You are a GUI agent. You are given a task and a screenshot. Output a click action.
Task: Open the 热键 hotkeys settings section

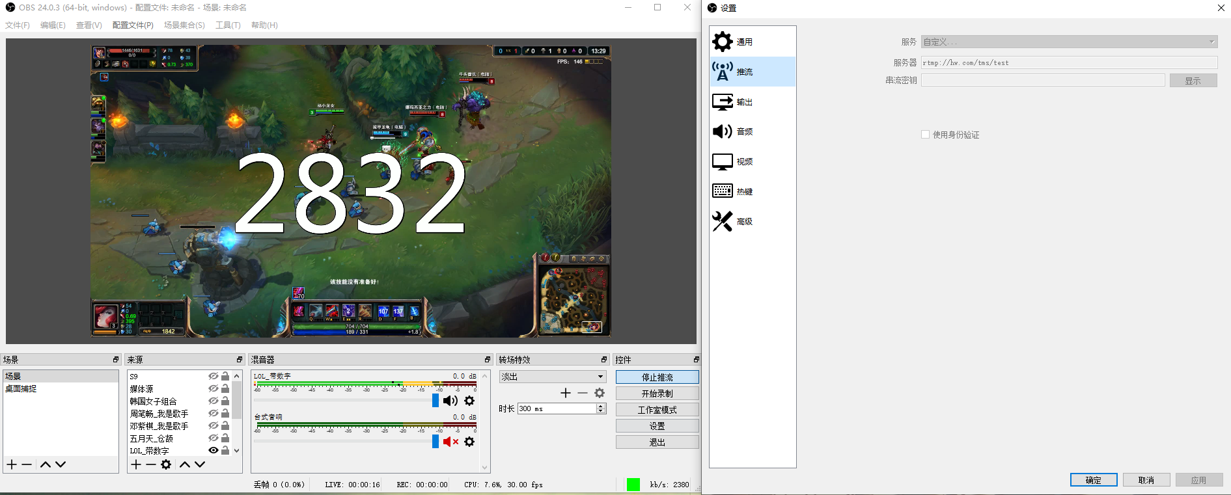[753, 191]
